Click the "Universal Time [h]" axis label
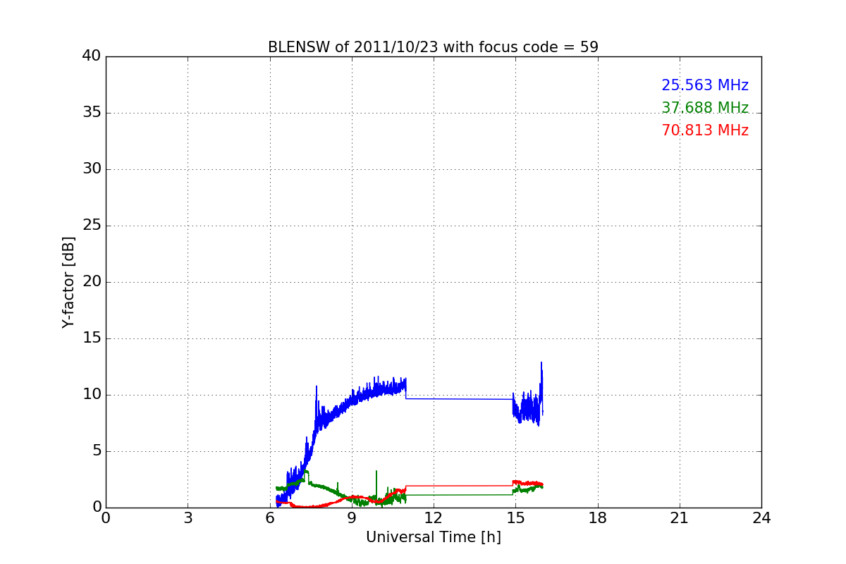The image size is (846, 564). pos(434,537)
